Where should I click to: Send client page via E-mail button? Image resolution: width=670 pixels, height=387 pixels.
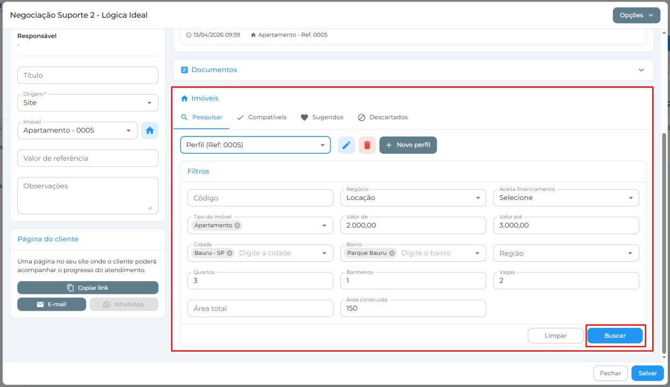point(52,304)
